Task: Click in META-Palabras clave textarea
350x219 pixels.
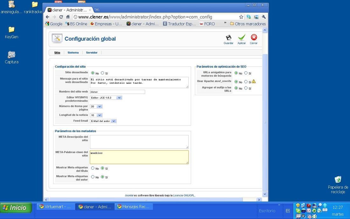Action: (x=139, y=157)
